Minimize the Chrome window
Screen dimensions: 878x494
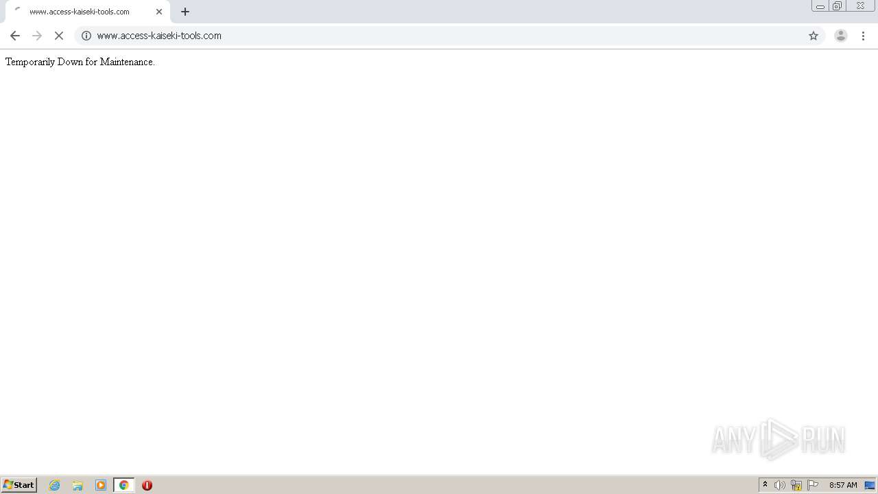[x=820, y=6]
